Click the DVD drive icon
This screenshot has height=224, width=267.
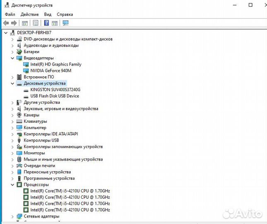point(19,39)
